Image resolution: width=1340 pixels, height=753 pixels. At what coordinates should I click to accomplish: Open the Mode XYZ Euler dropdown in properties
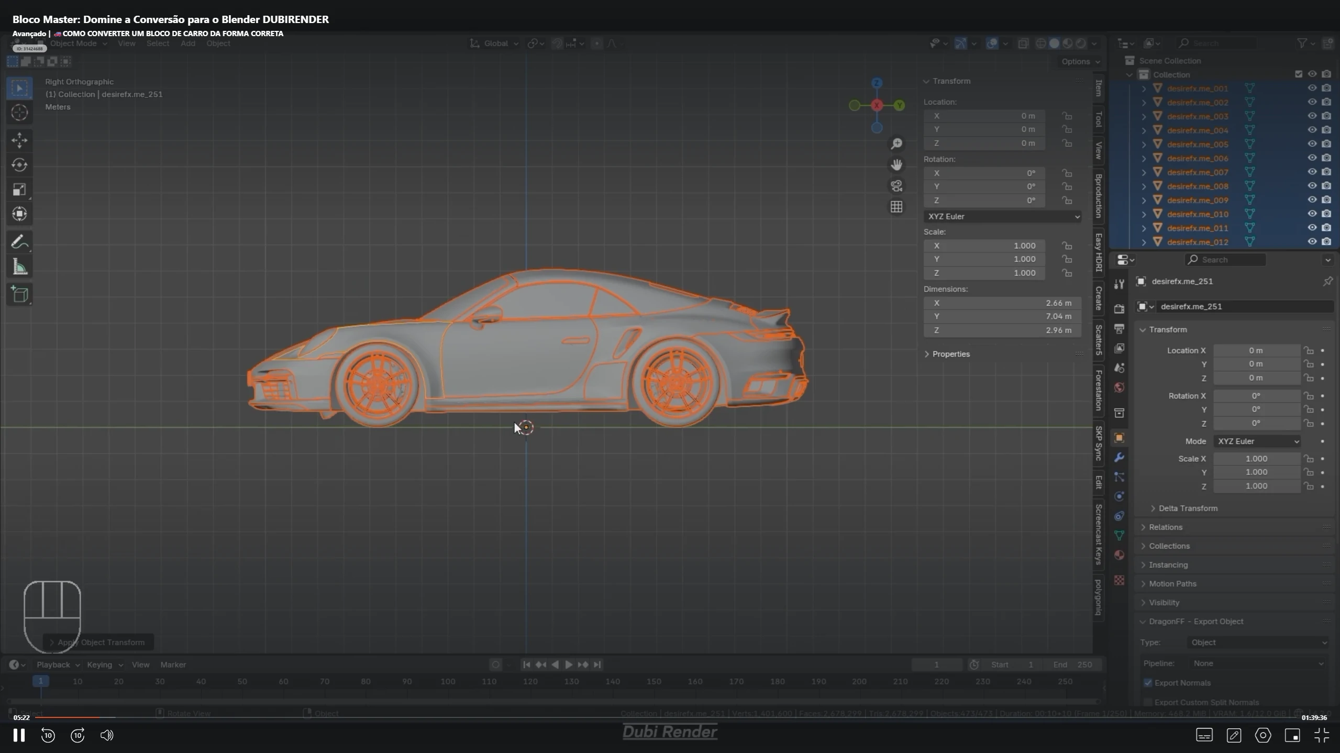tap(1257, 441)
